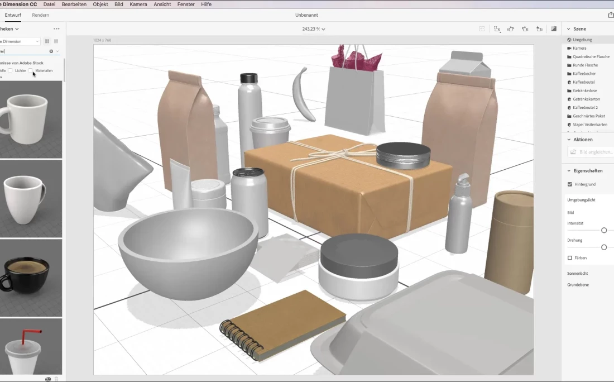Click the Bild angleichen action button
This screenshot has height=382, width=614.
(591, 152)
